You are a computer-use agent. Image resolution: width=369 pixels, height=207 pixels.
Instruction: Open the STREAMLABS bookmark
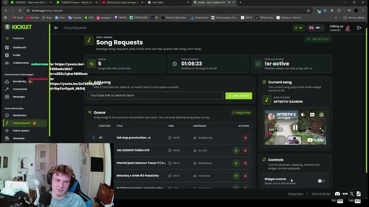pyautogui.click(x=139, y=18)
